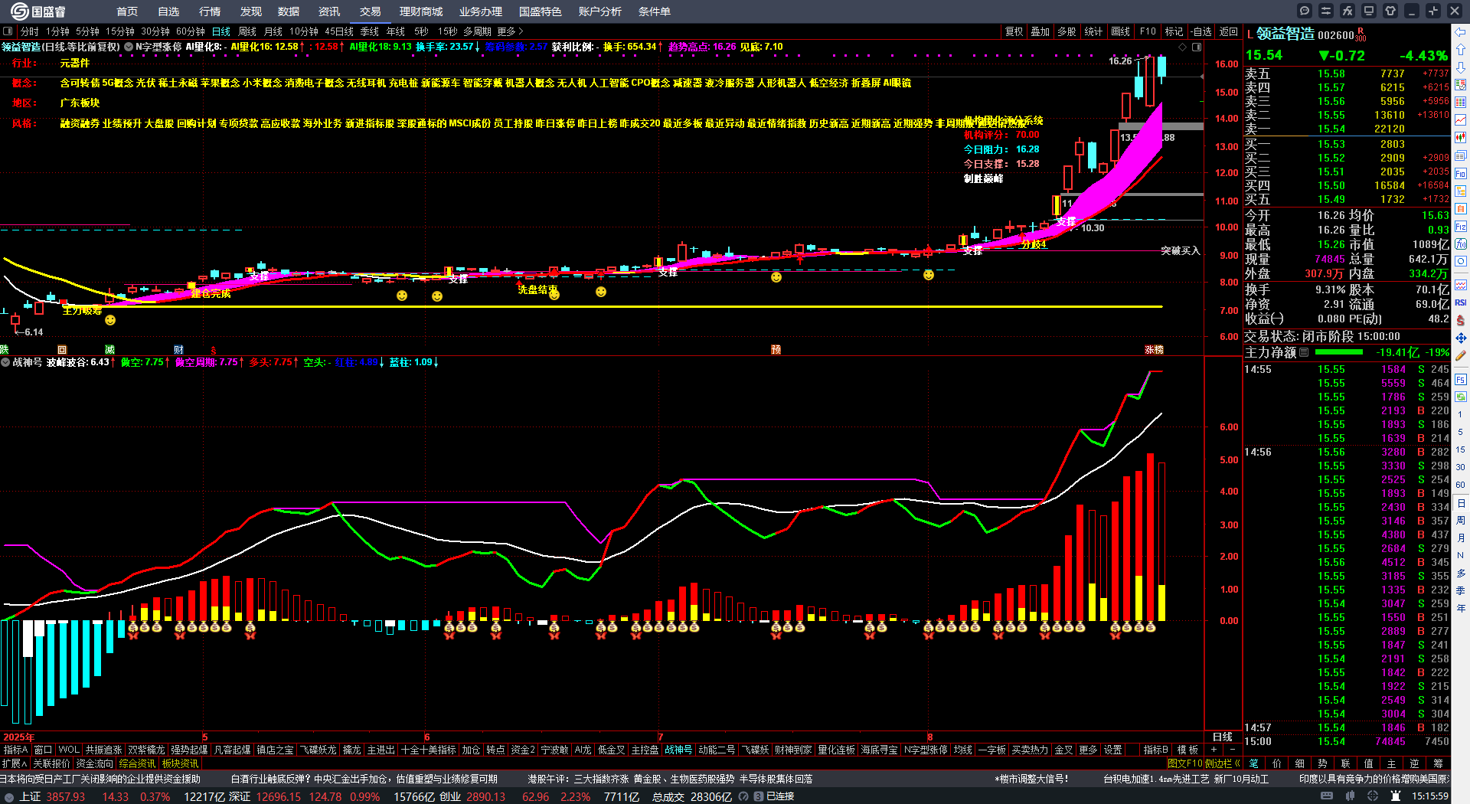Open the quote list icon in right sidebar
1470x804 pixels.
pos(1461,84)
